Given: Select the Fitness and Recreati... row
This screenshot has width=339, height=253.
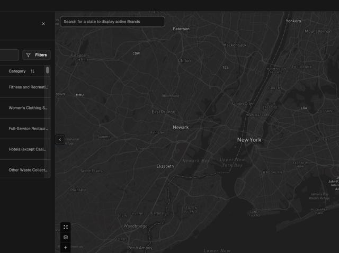Looking at the screenshot, I should click(25, 87).
